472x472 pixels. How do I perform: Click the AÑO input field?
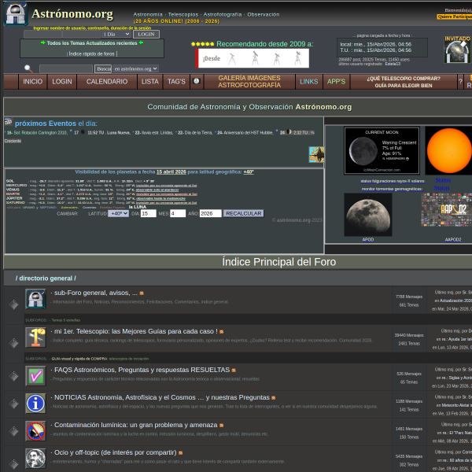210,213
